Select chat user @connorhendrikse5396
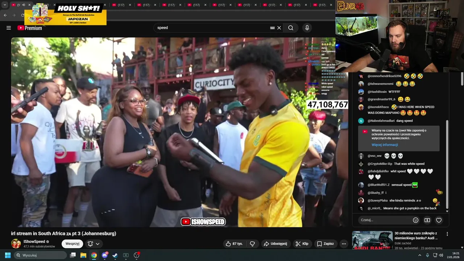Viewport: 464px width, 261px height. pos(384,76)
